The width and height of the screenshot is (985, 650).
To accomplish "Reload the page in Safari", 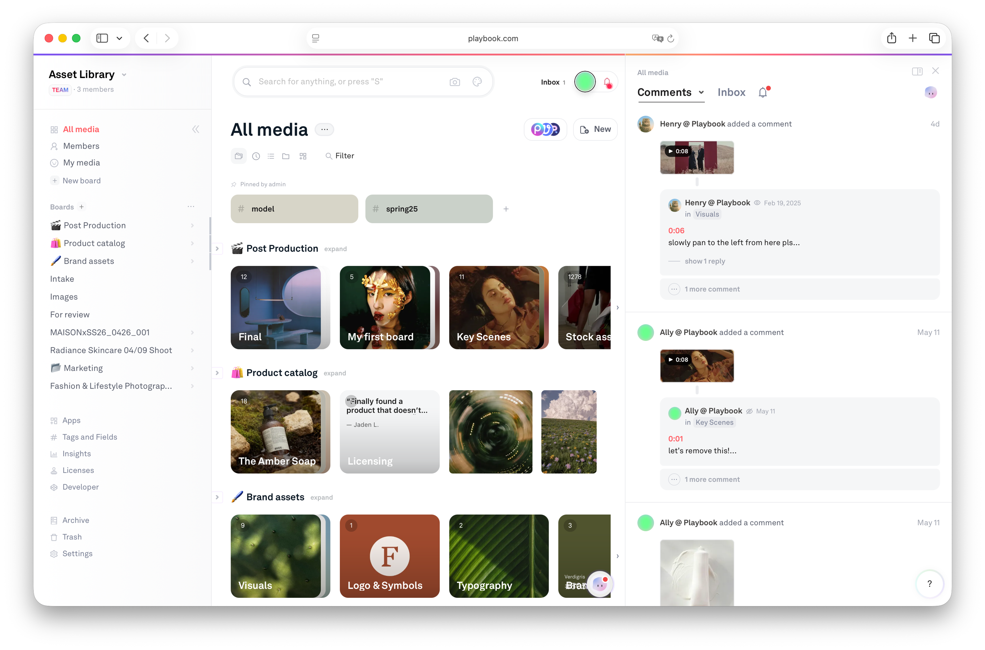I will click(x=671, y=38).
